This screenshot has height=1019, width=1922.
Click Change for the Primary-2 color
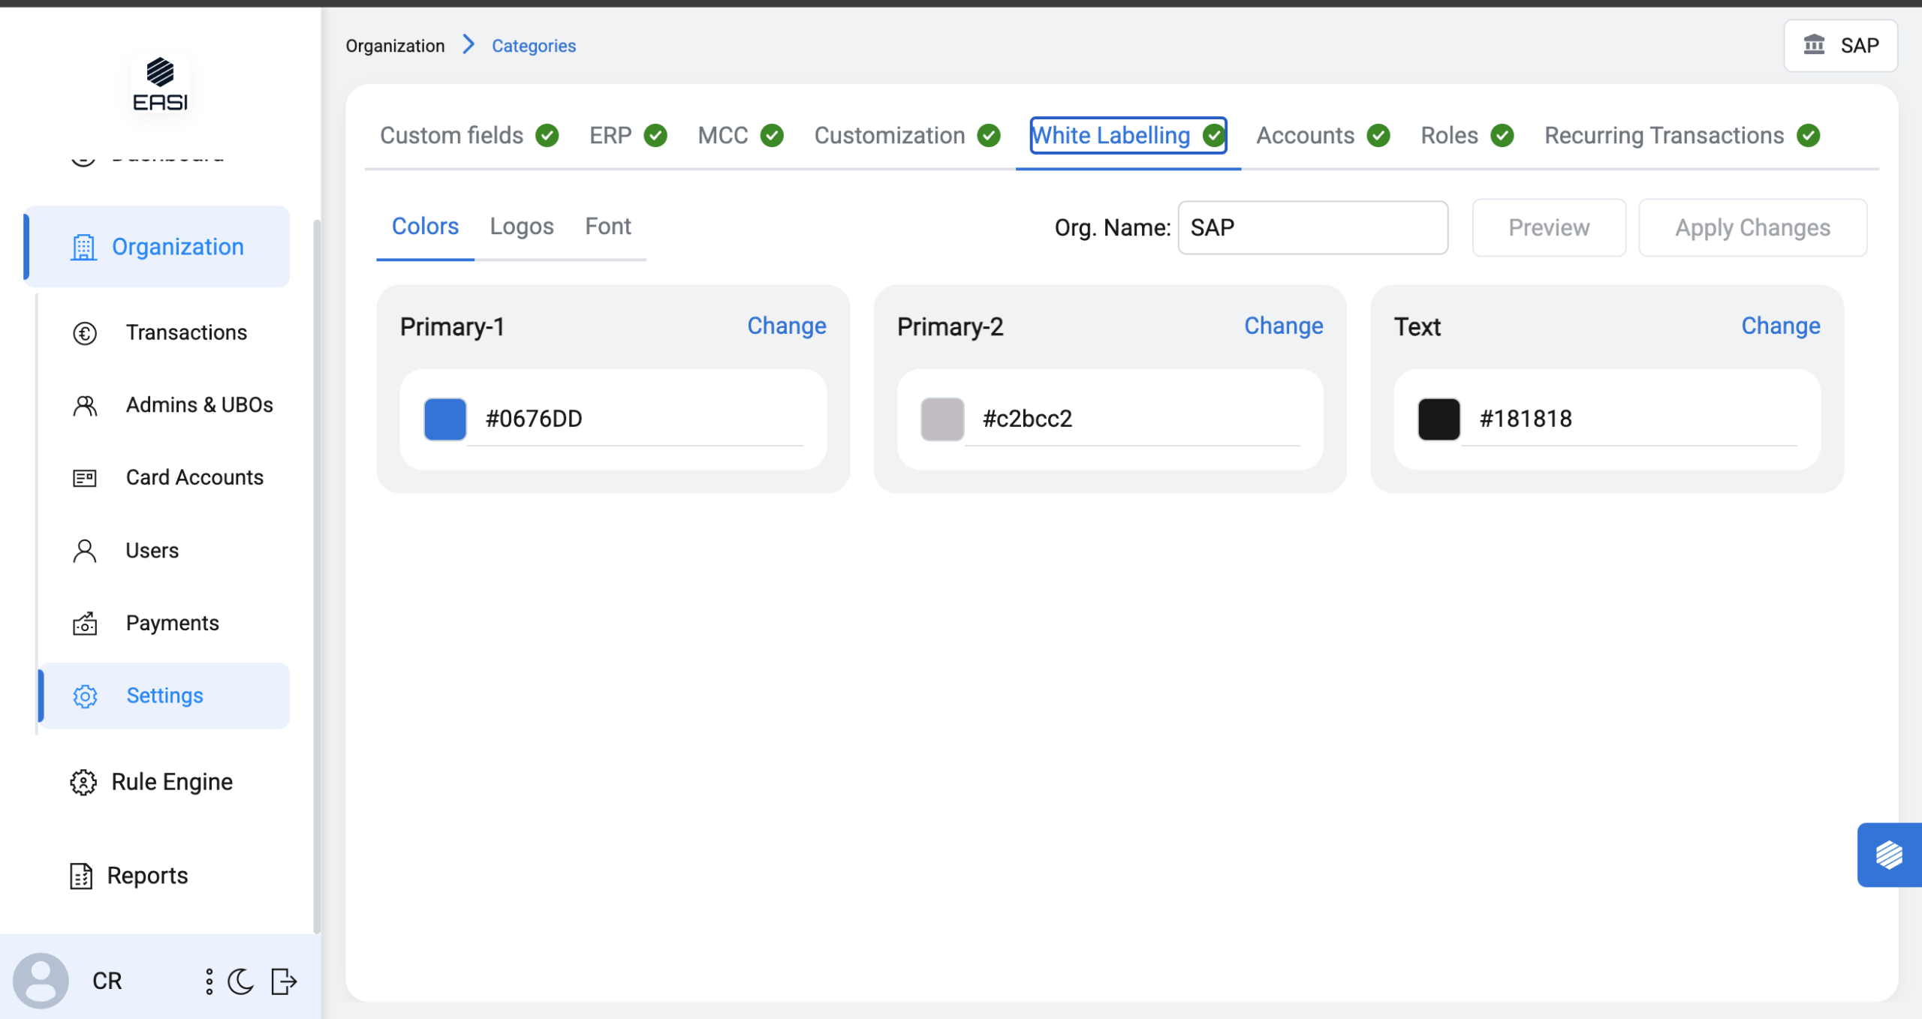click(x=1283, y=326)
